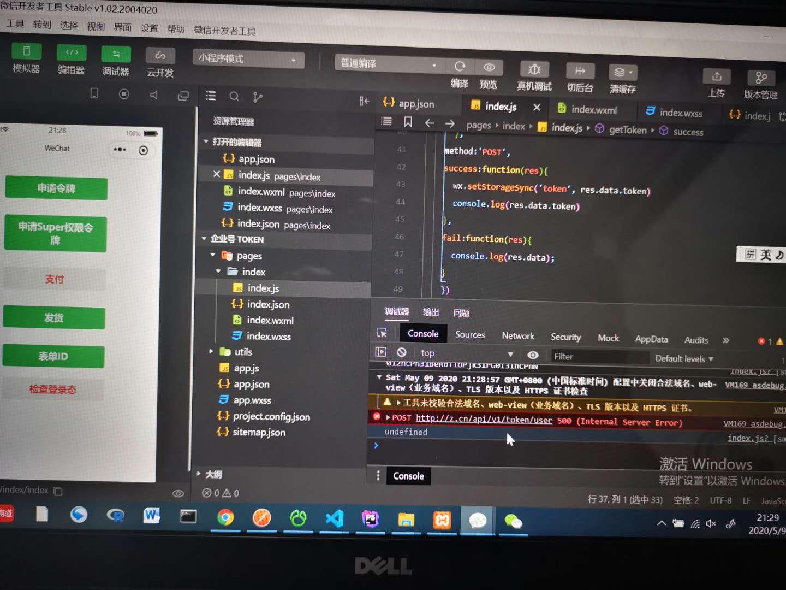The height and width of the screenshot is (590, 786).
Task: Open the 视图 menu
Action: tap(96, 27)
